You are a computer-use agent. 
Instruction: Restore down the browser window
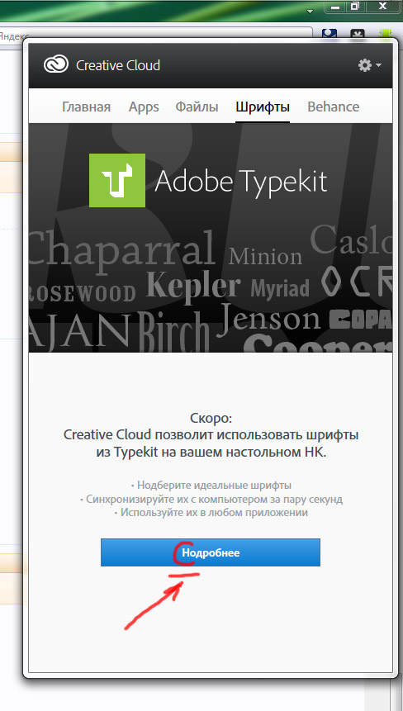pyautogui.click(x=355, y=7)
